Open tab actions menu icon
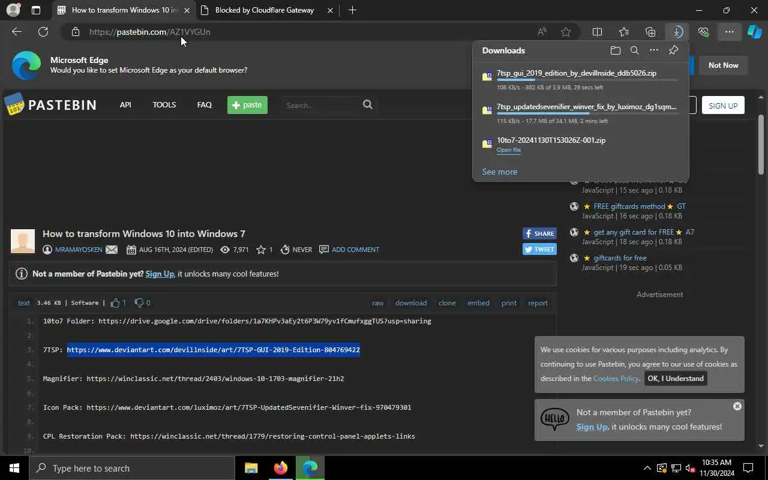 (36, 10)
